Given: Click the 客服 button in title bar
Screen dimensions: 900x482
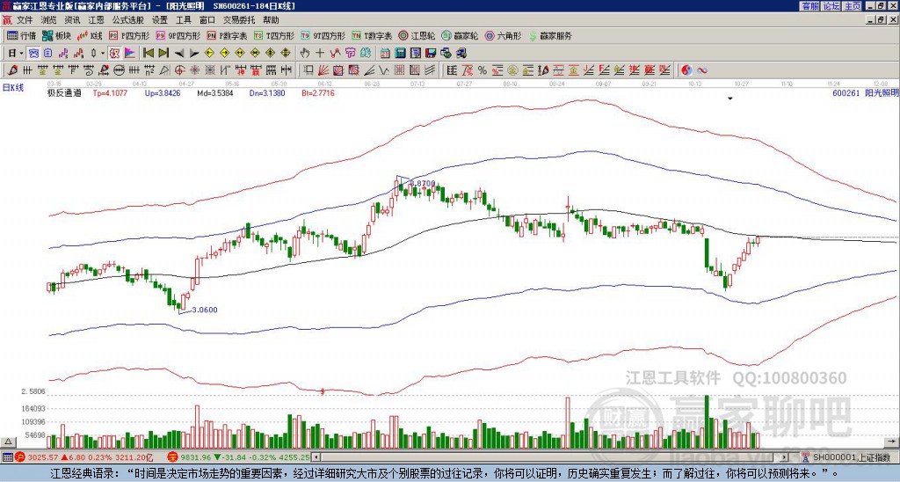Looking at the screenshot, I should (x=809, y=6).
